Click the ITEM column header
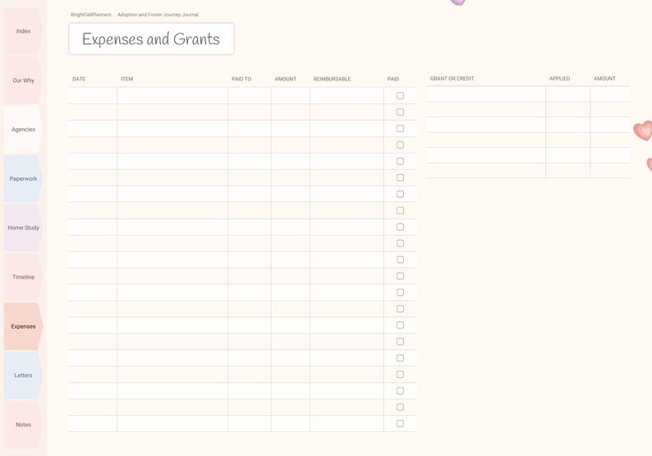 click(x=126, y=79)
